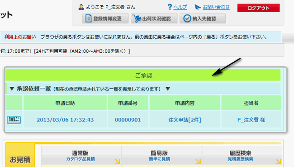The height and width of the screenshot is (167, 294).
Task: Click the yellow arrow on 通常版 tab
Action: point(118,161)
